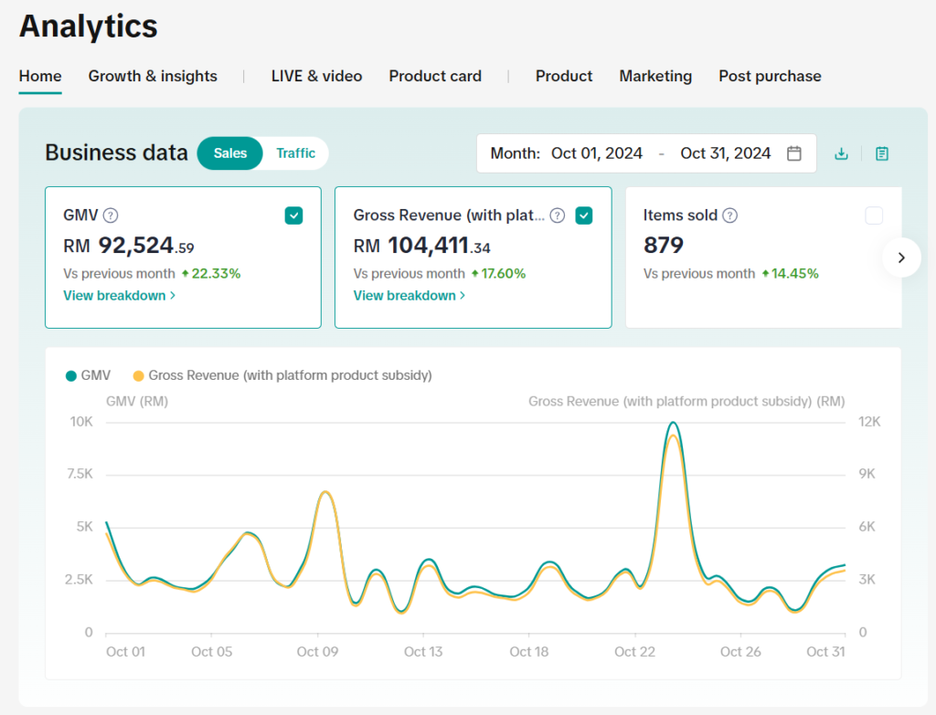Select the Sales pill button
Image resolution: width=936 pixels, height=715 pixels.
coord(230,153)
